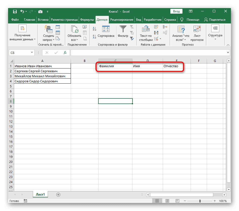
Task: Click the Вход sign-in button
Action: (176, 11)
